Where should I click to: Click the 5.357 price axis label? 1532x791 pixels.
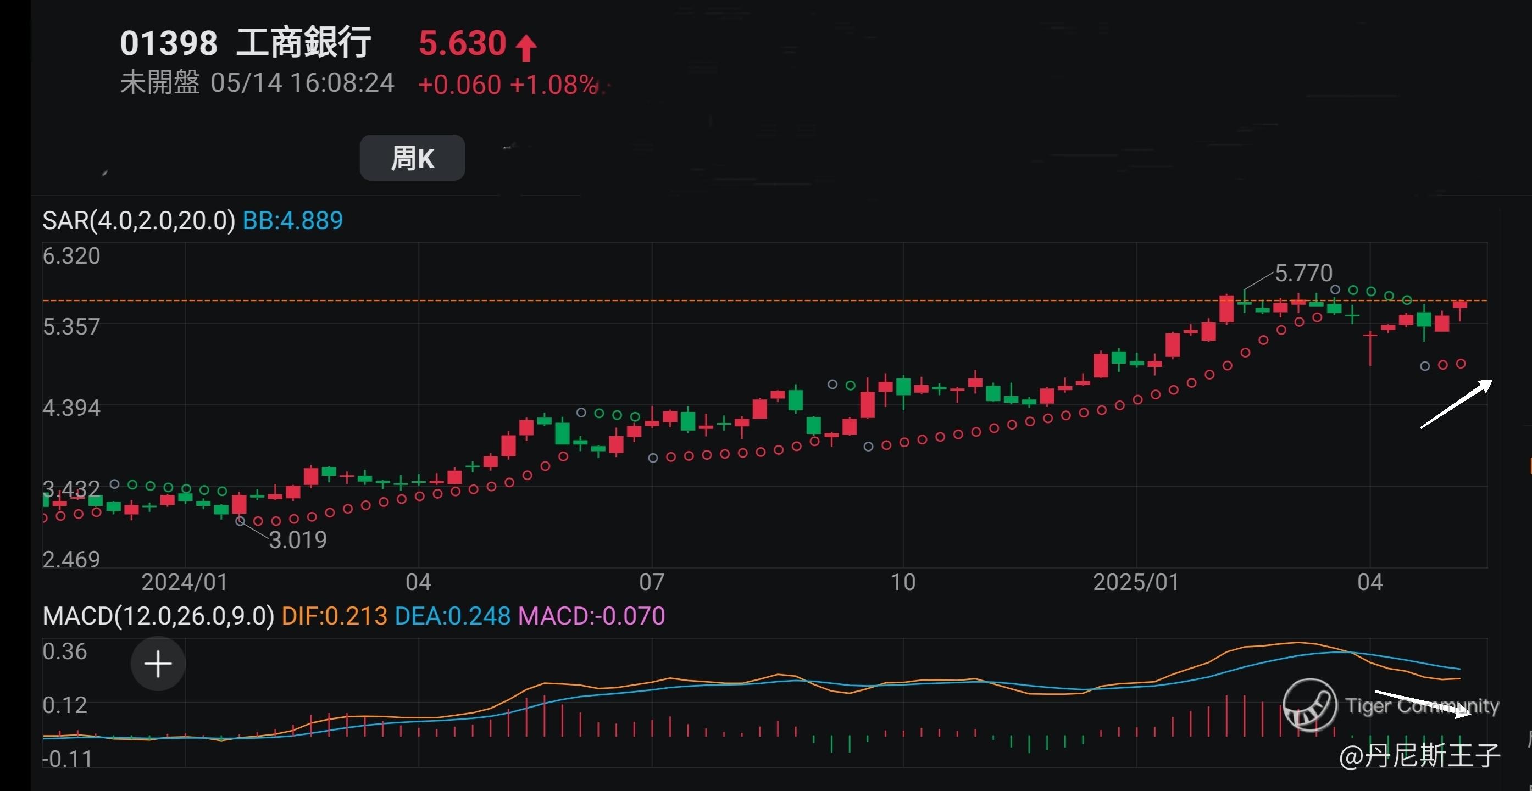[x=71, y=327]
